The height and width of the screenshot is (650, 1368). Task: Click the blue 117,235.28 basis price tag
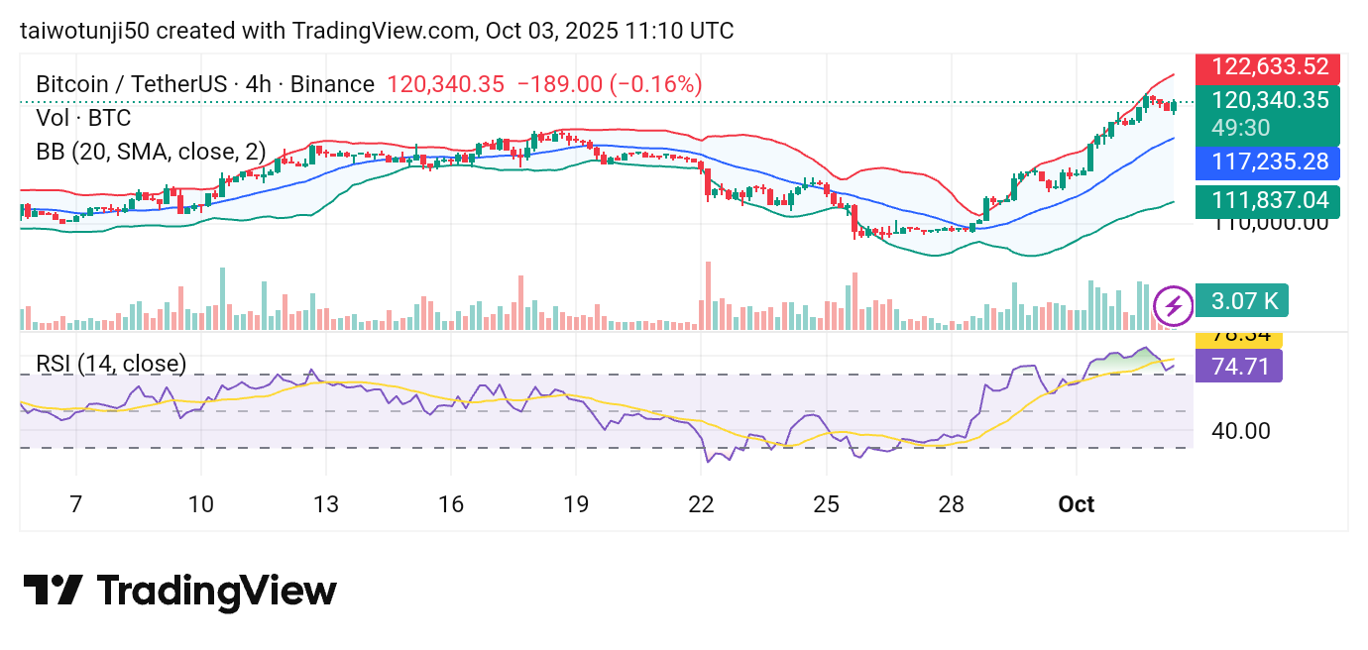click(x=1268, y=162)
